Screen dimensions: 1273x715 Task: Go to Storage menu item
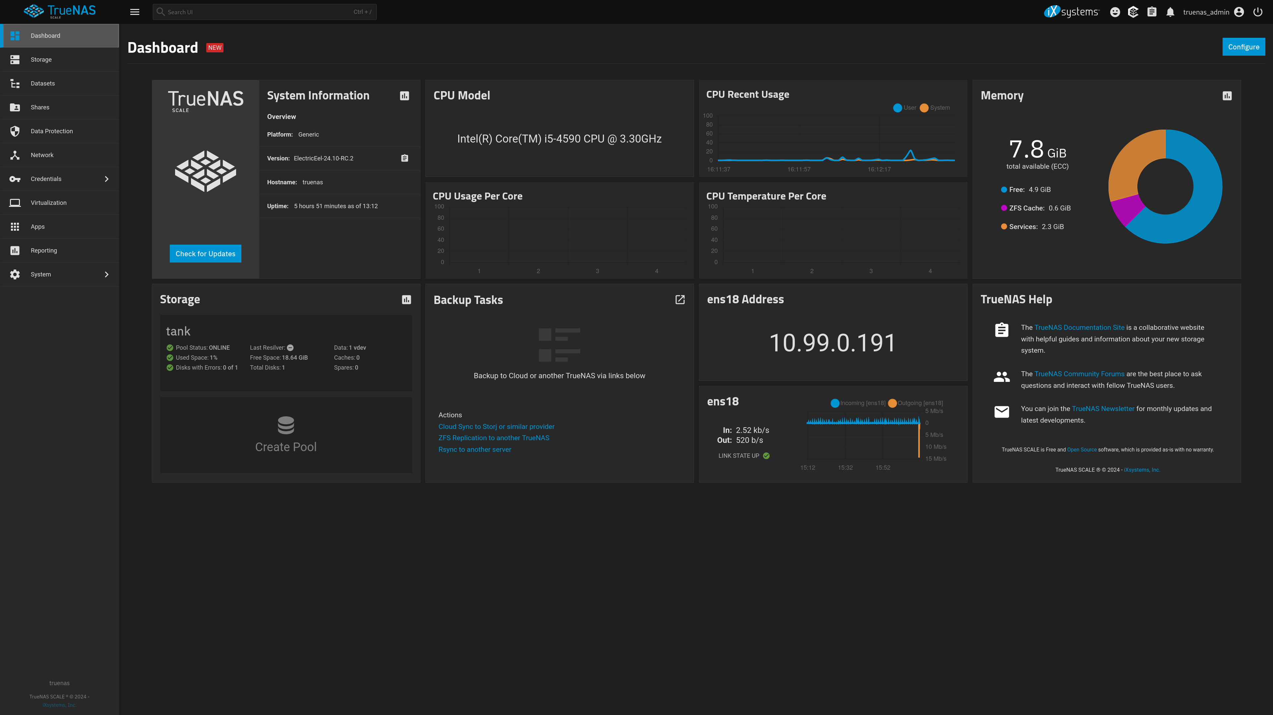(x=59, y=59)
